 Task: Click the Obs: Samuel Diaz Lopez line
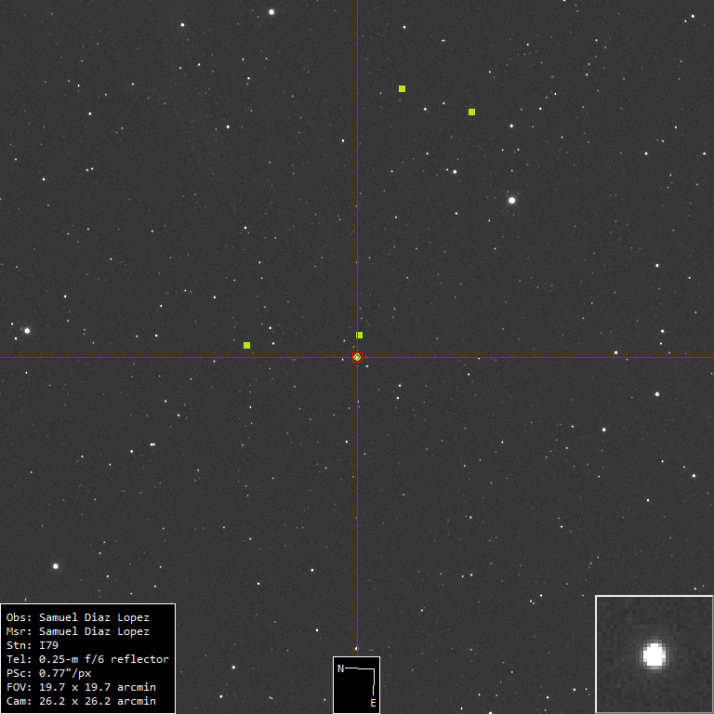click(x=77, y=617)
